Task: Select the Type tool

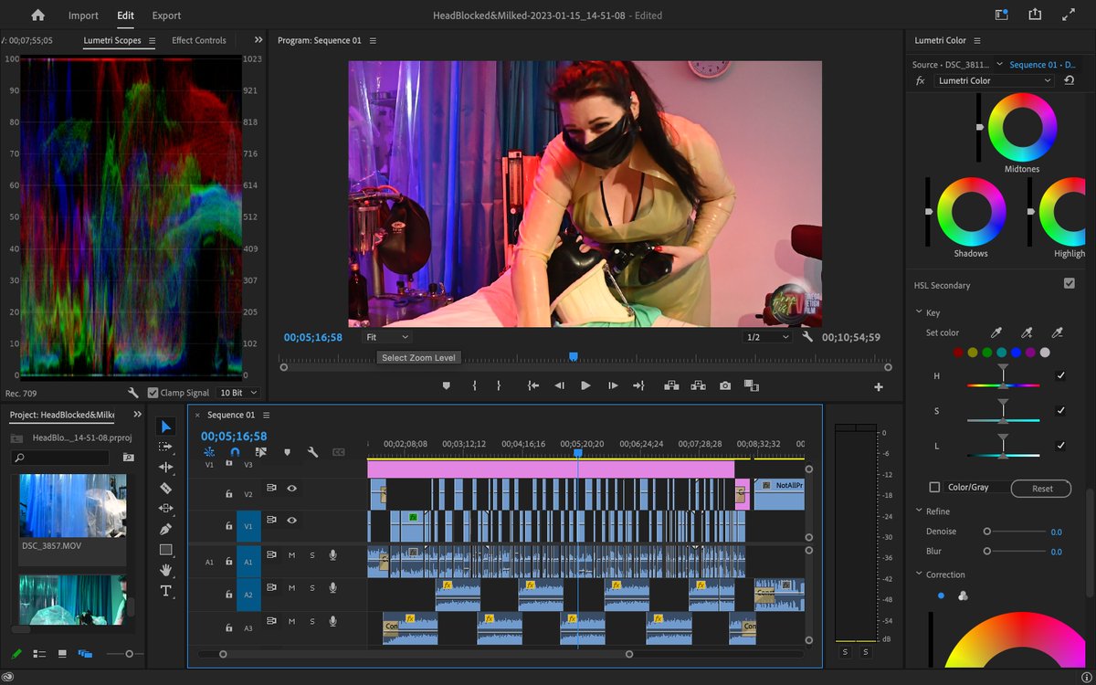Action: pos(165,591)
